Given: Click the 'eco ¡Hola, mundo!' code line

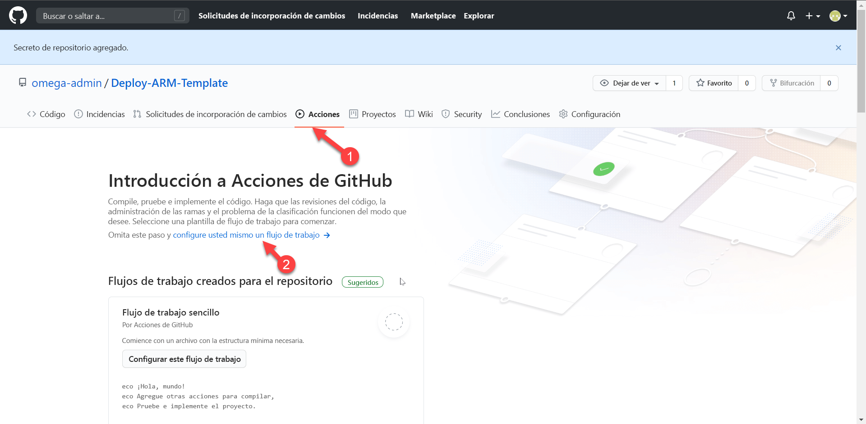Looking at the screenshot, I should [x=153, y=387].
